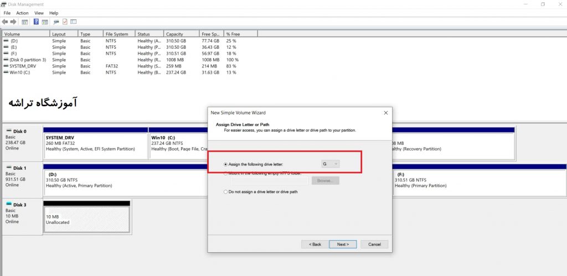Sort list by Capacity column header
Viewport: 567px width, 276px height.
click(182, 34)
